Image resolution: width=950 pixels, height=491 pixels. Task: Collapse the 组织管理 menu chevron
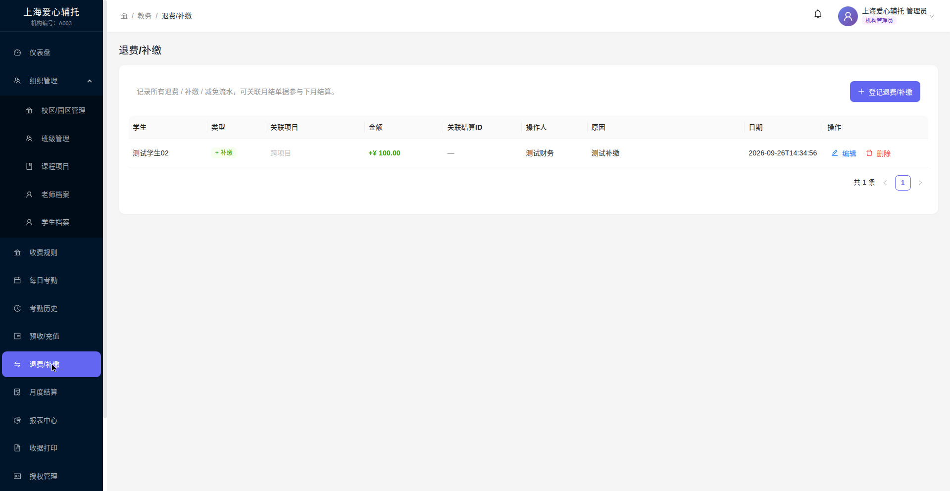click(x=90, y=81)
